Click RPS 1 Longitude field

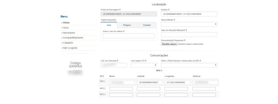[178, 82]
